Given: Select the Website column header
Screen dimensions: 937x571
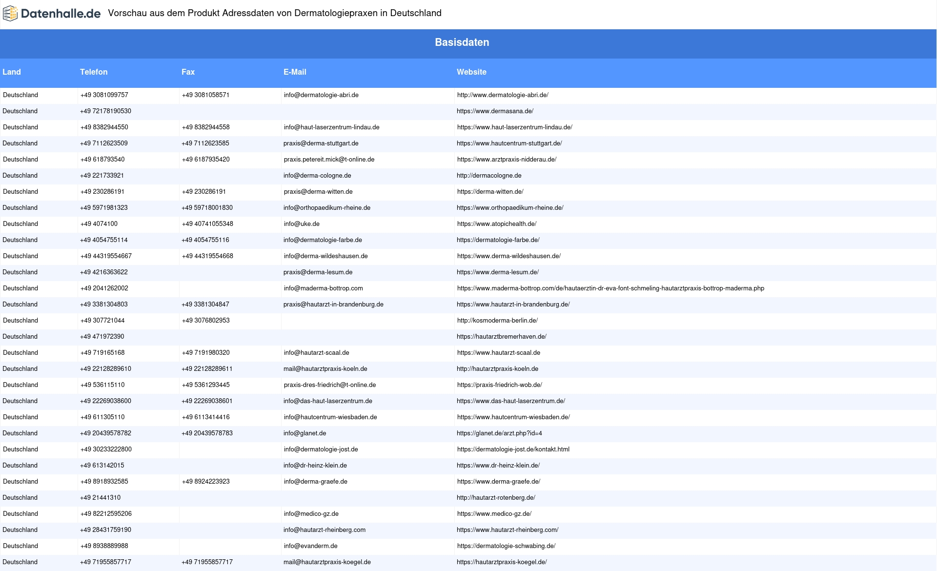Looking at the screenshot, I should click(471, 72).
